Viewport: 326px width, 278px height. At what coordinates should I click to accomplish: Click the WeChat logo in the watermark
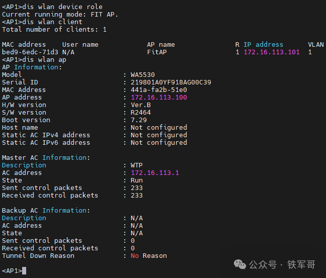pos(241,264)
